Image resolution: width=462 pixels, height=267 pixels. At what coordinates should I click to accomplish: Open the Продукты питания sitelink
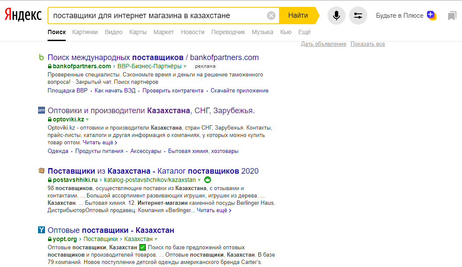(x=99, y=151)
